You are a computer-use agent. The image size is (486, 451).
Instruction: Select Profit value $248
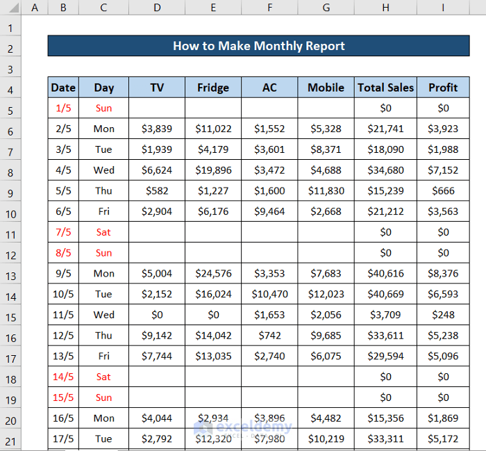pos(443,315)
